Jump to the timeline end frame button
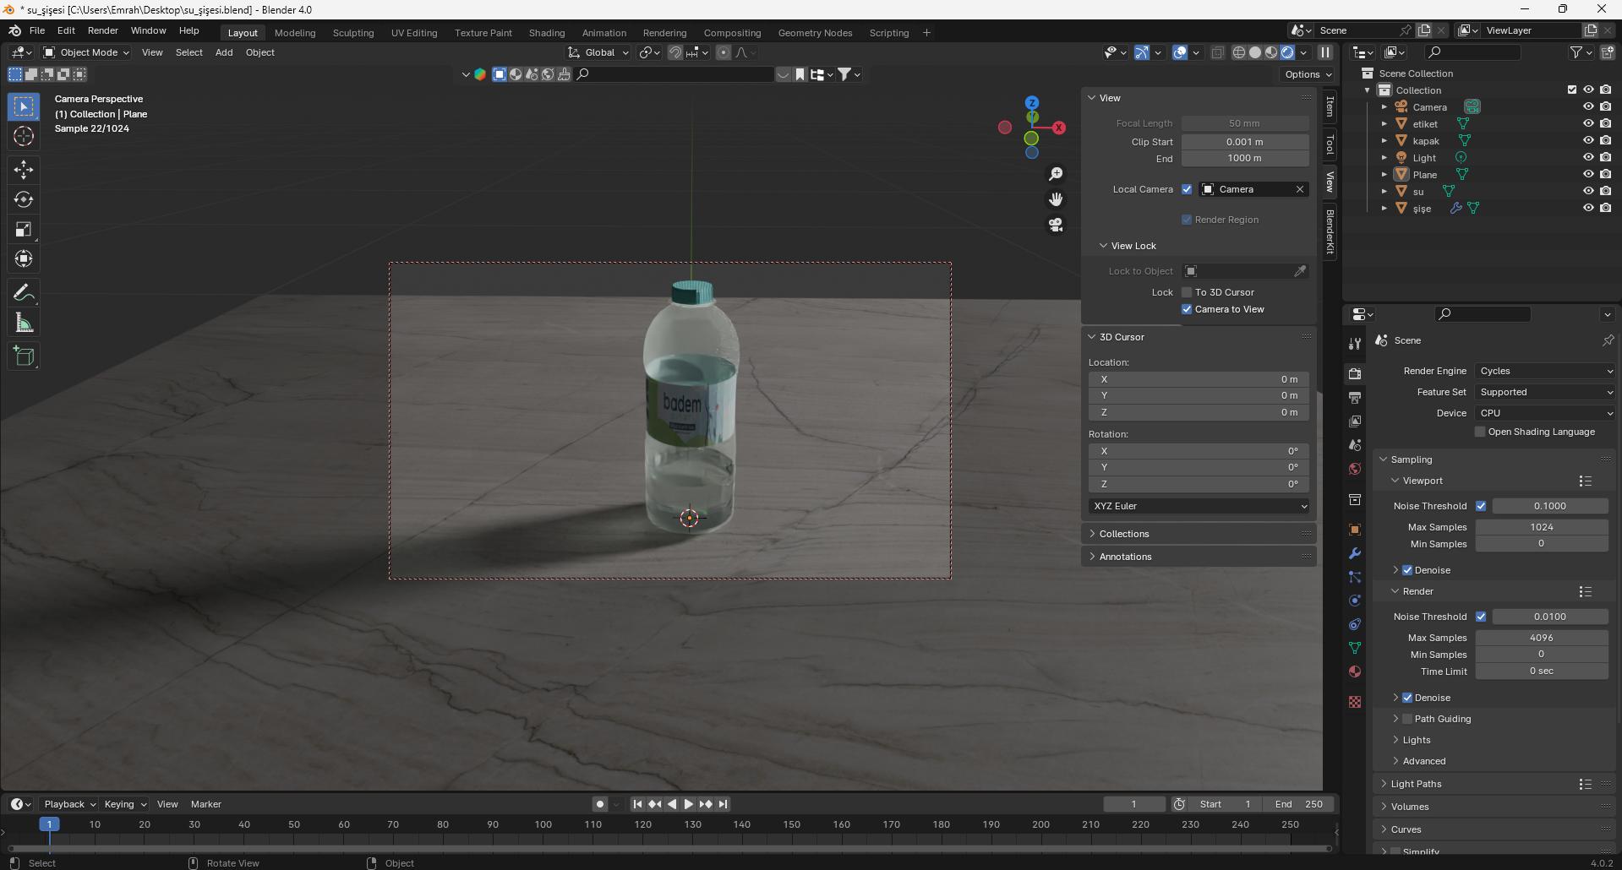 point(723,804)
